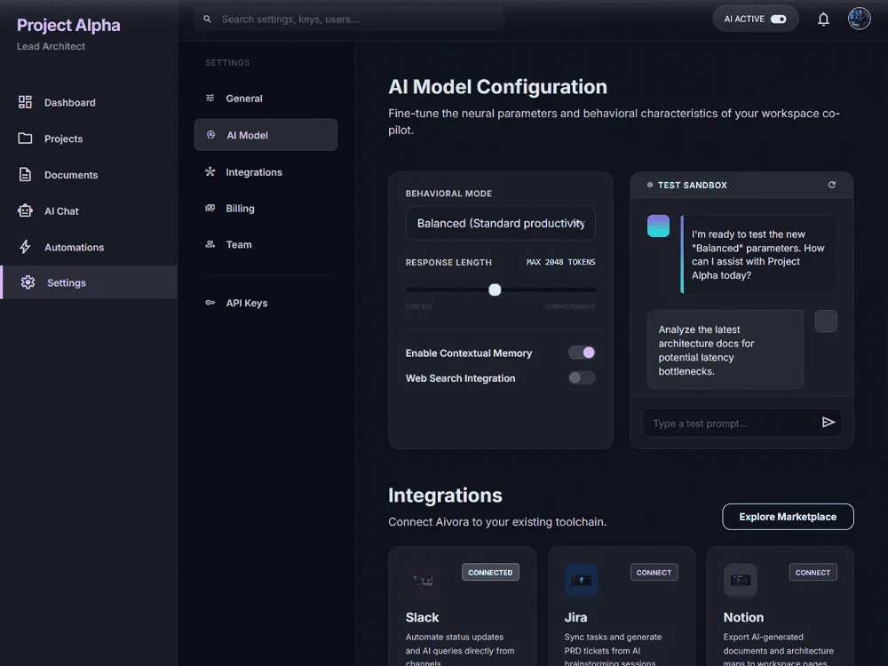Screen dimensions: 888x666
Task: Click the Team people icon
Action: click(x=210, y=244)
